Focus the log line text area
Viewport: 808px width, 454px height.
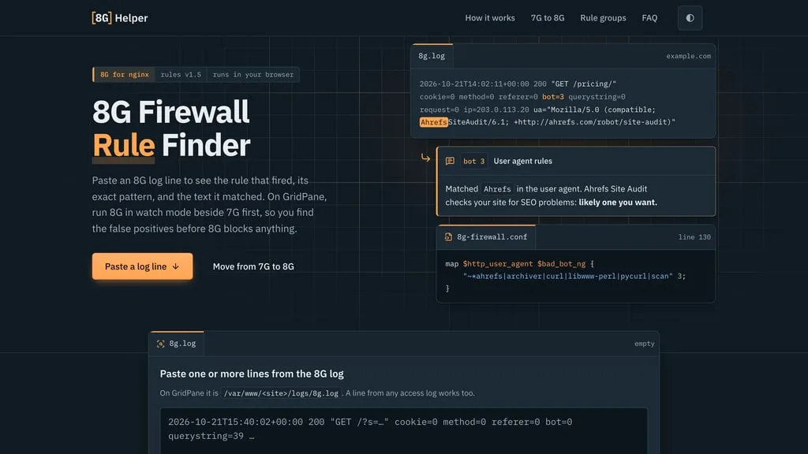[404, 431]
